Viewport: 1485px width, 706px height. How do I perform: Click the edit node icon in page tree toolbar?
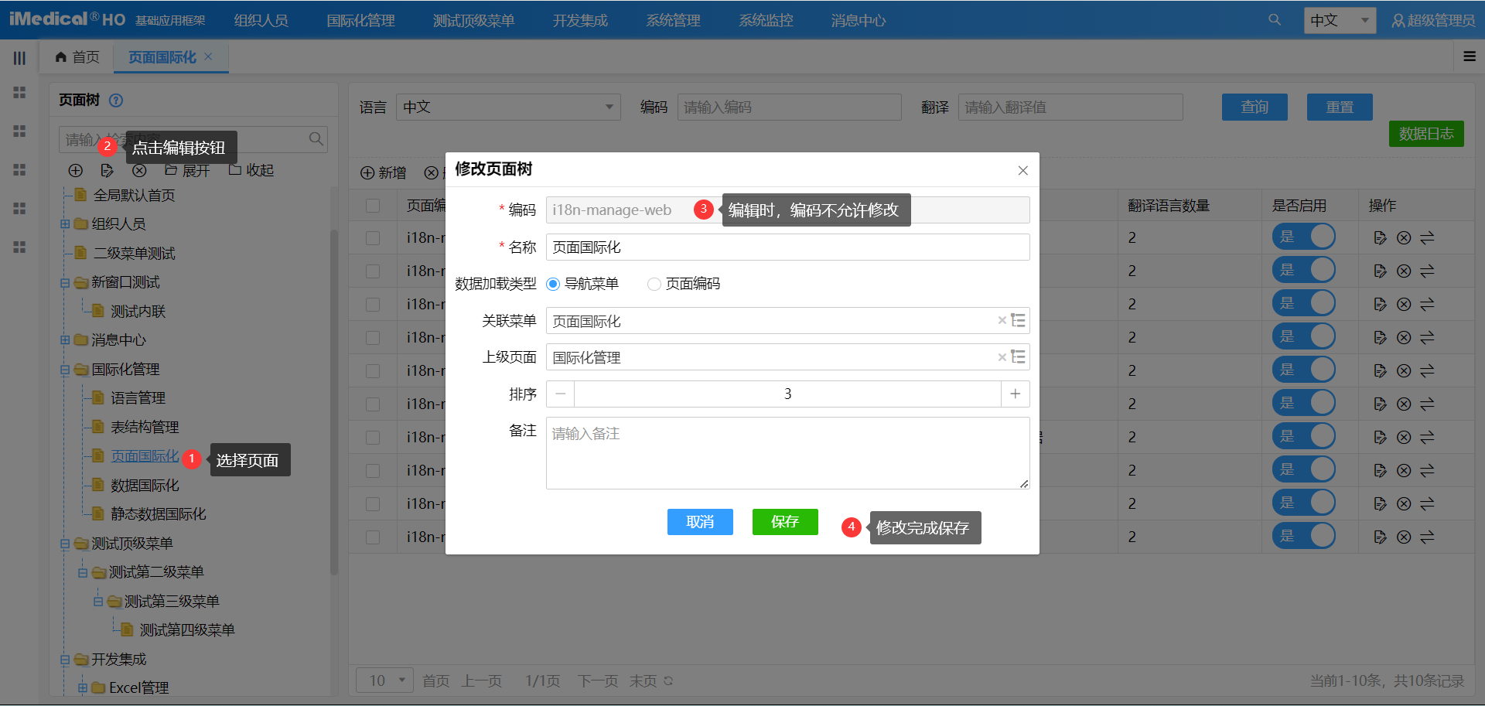pyautogui.click(x=108, y=170)
